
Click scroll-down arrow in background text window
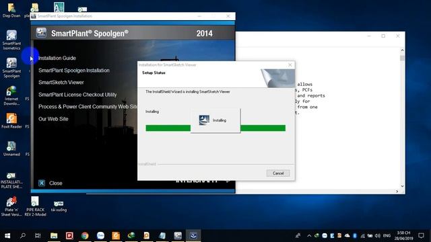click(402, 186)
